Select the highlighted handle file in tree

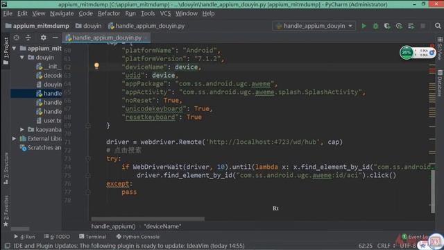click(36, 93)
